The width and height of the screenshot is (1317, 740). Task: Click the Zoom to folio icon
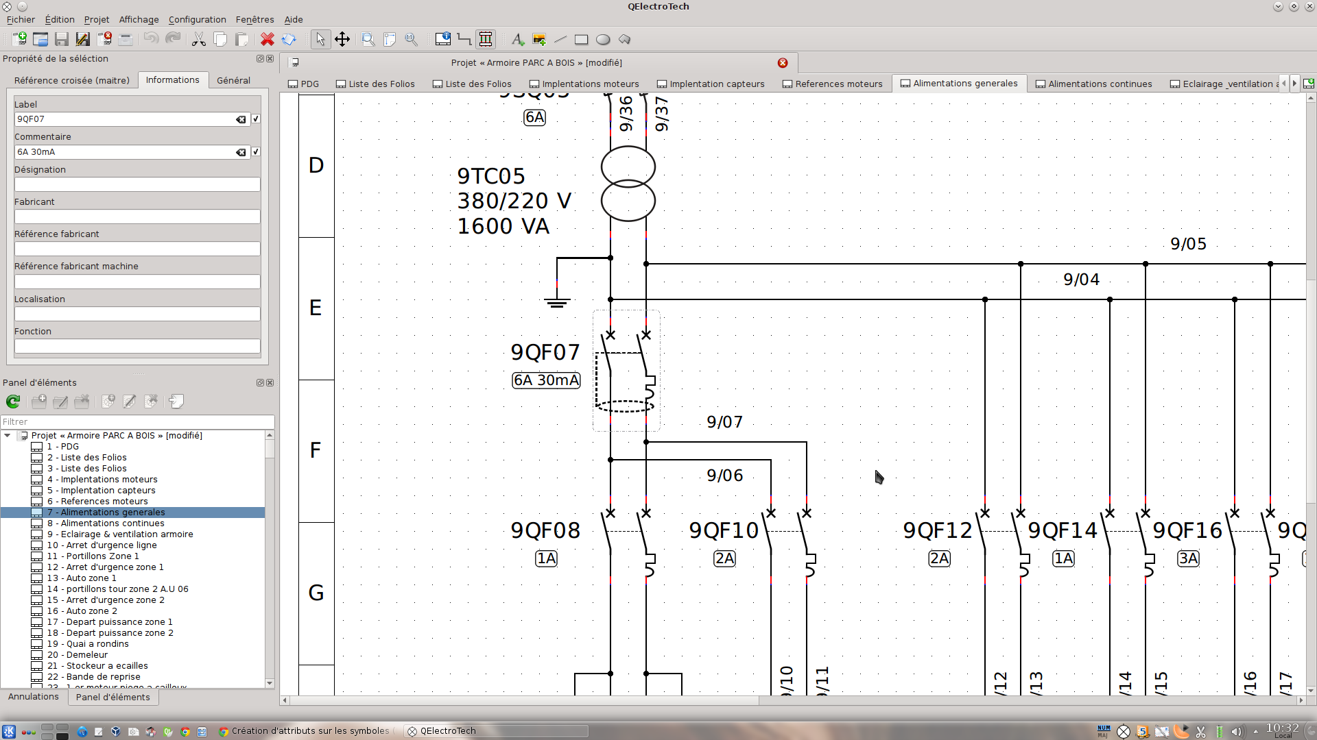(390, 39)
